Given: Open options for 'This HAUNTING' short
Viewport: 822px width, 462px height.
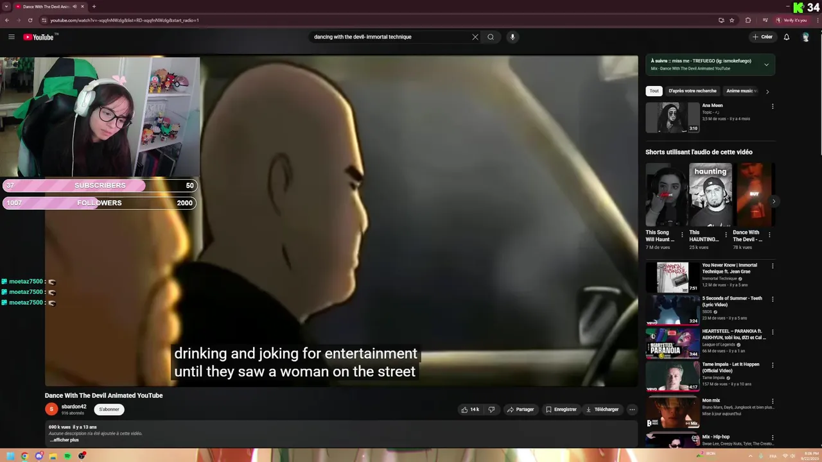Looking at the screenshot, I should point(726,235).
